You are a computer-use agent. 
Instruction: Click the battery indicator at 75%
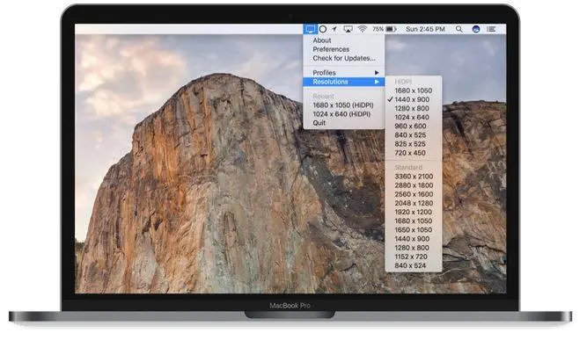[x=385, y=29]
